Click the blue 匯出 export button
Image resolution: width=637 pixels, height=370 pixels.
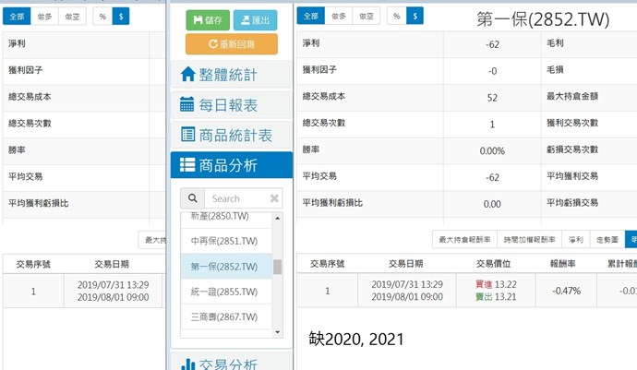255,19
